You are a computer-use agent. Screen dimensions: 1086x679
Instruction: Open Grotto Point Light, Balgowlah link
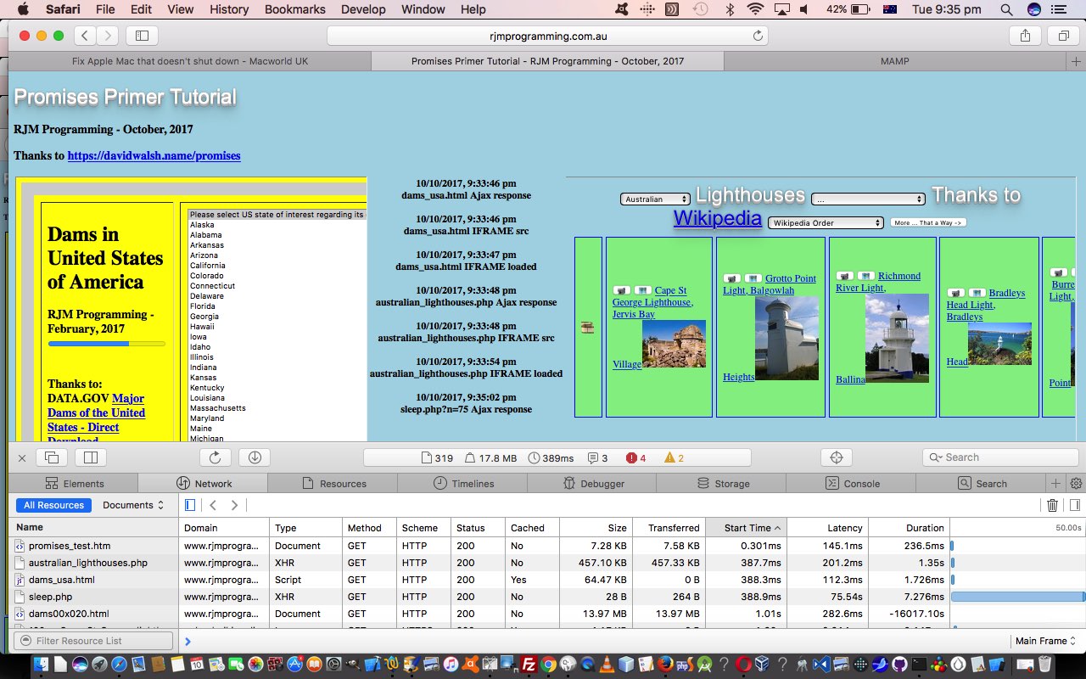(770, 284)
